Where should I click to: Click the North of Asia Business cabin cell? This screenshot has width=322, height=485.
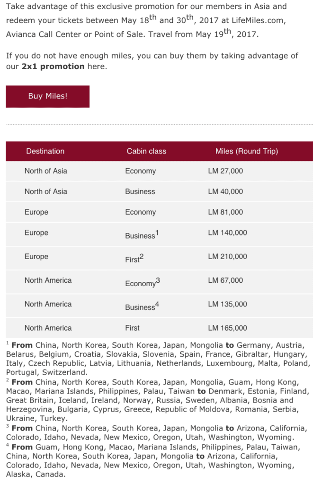[x=140, y=191]
